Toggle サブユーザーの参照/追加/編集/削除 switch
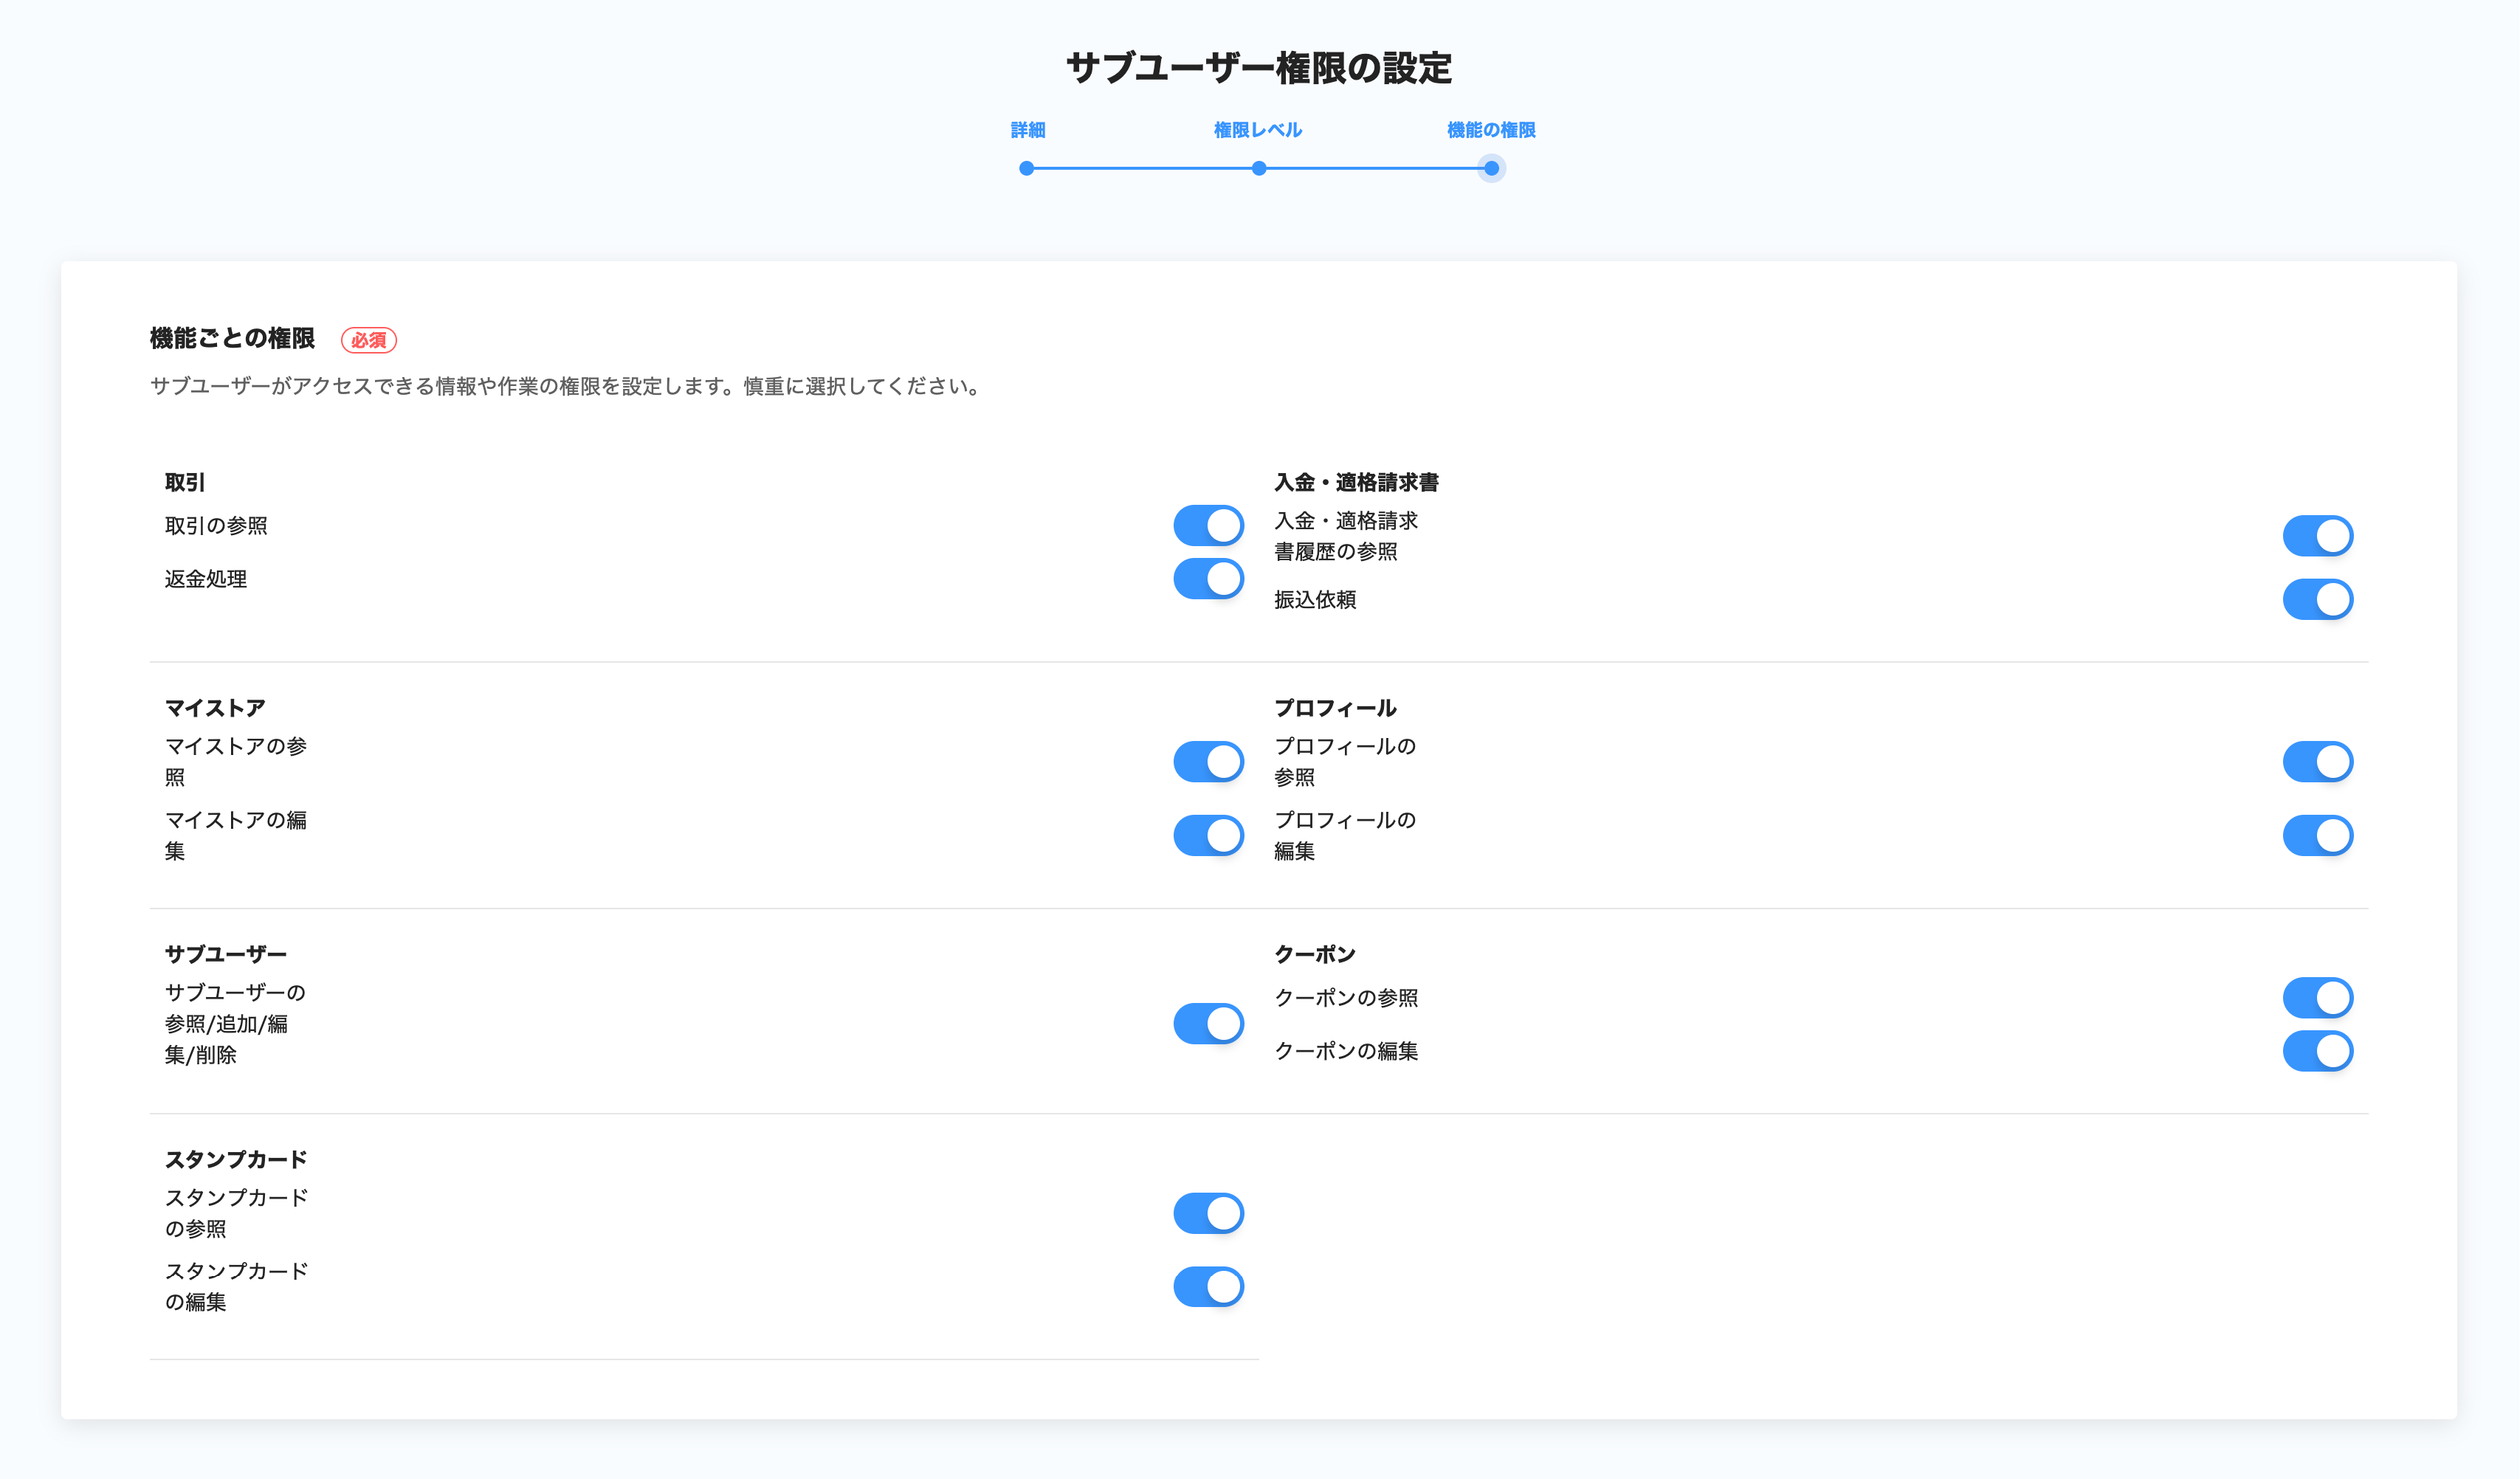 tap(1208, 1023)
